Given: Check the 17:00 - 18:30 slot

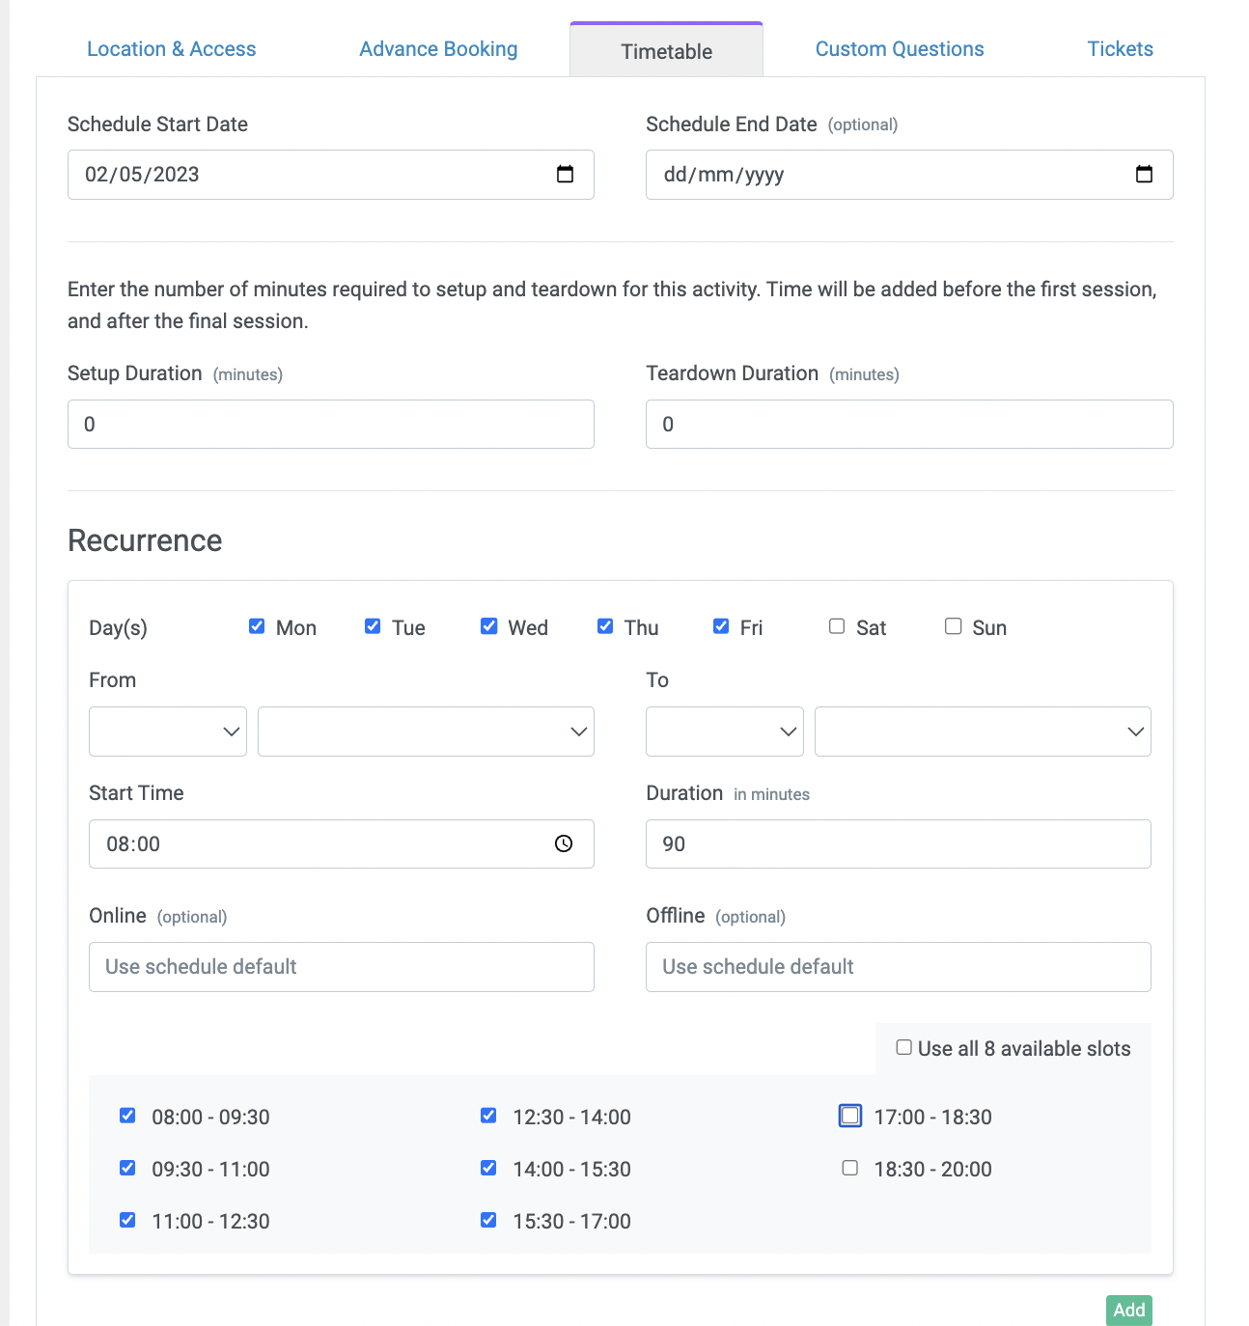Looking at the screenshot, I should pos(850,1116).
